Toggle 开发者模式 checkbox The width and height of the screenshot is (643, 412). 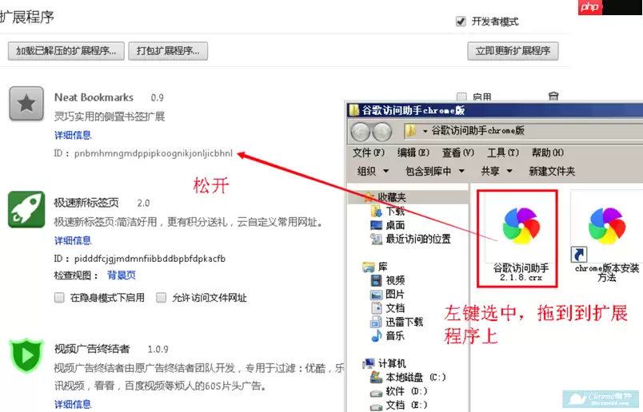[x=461, y=22]
